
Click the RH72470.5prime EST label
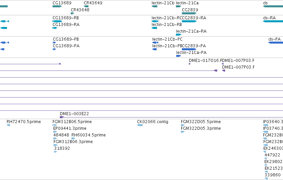[x=24, y=121]
